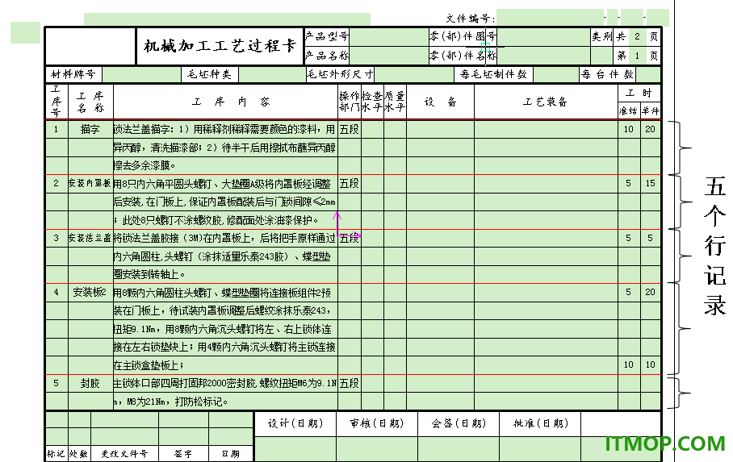This screenshot has width=733, height=462.
Task: Click the 准结 sub-header
Action: pos(628,110)
